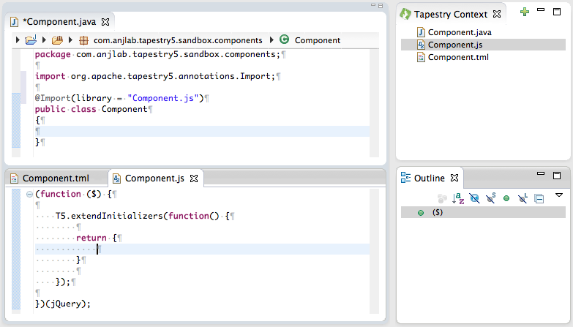Open Component.tml in Tapestry Context list
This screenshot has height=327, width=573.
click(x=458, y=57)
